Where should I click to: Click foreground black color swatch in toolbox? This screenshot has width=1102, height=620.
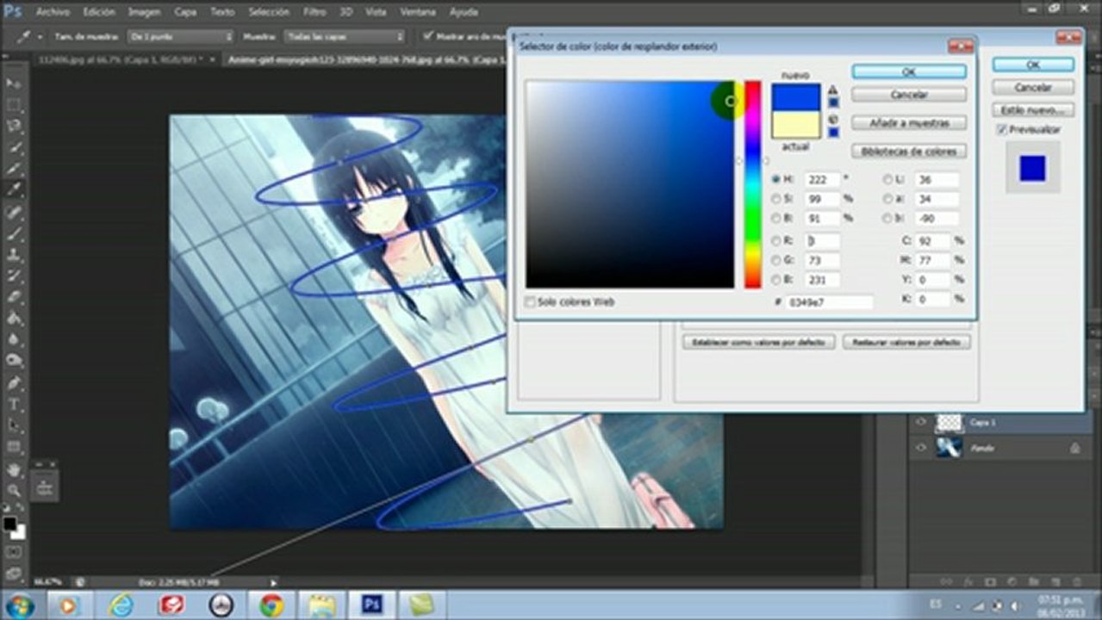click(x=9, y=524)
